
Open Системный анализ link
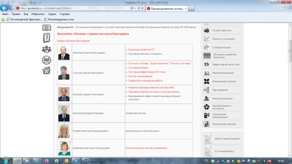click(138, 68)
